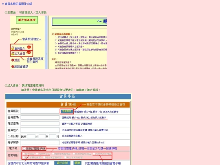Click the date text 2007/03/04 in sidebar

18,32
